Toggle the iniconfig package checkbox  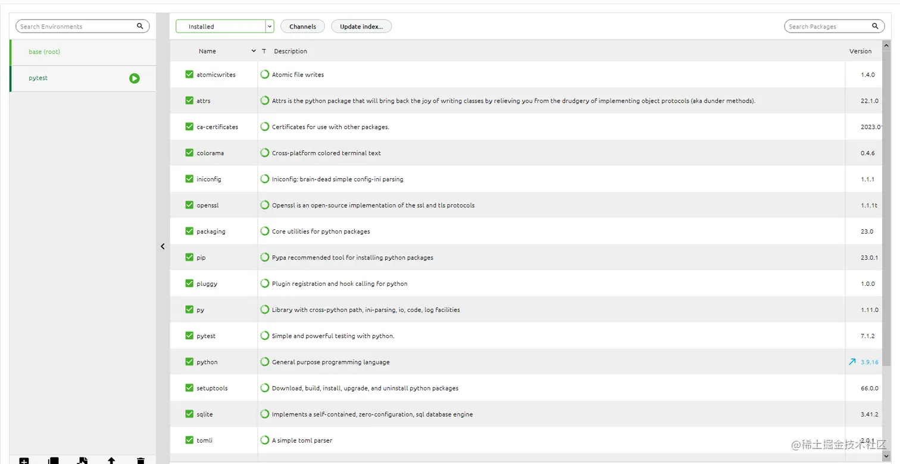coord(189,179)
